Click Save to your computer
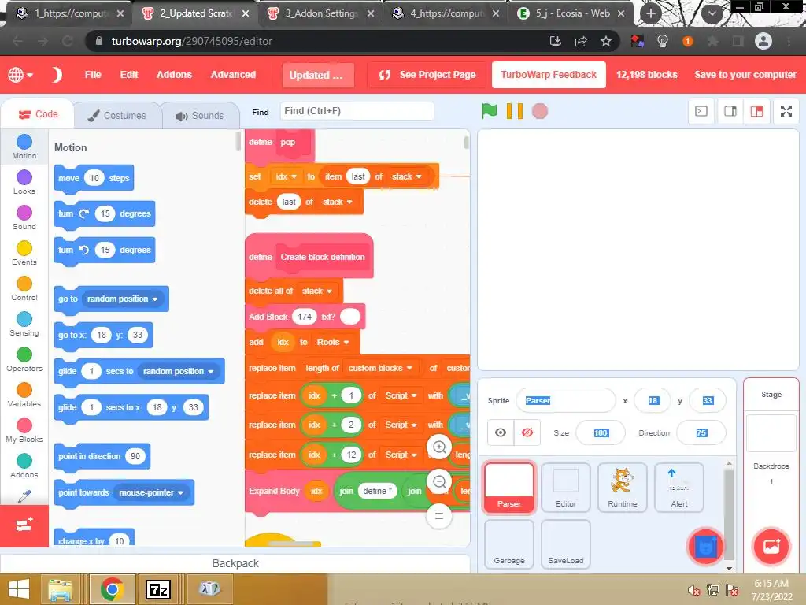The width and height of the screenshot is (806, 605). 745,75
